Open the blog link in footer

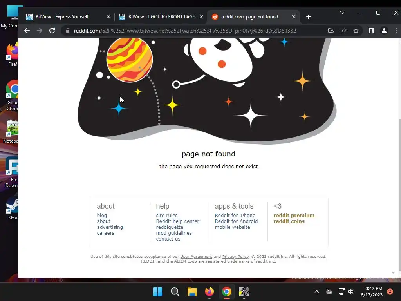(x=102, y=215)
